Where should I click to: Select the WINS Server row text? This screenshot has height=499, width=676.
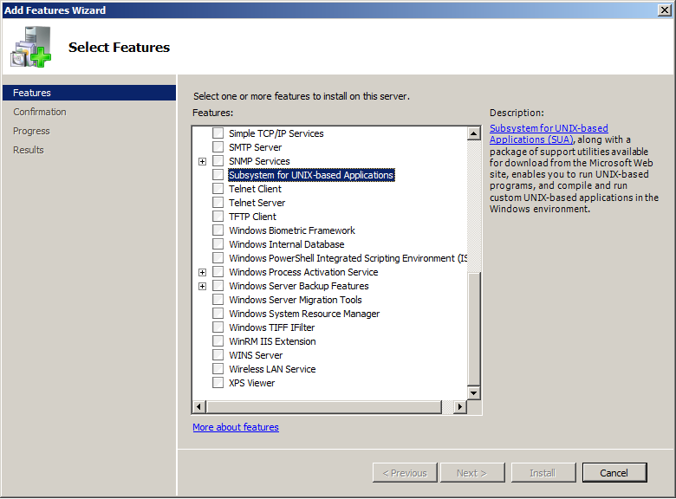(256, 355)
